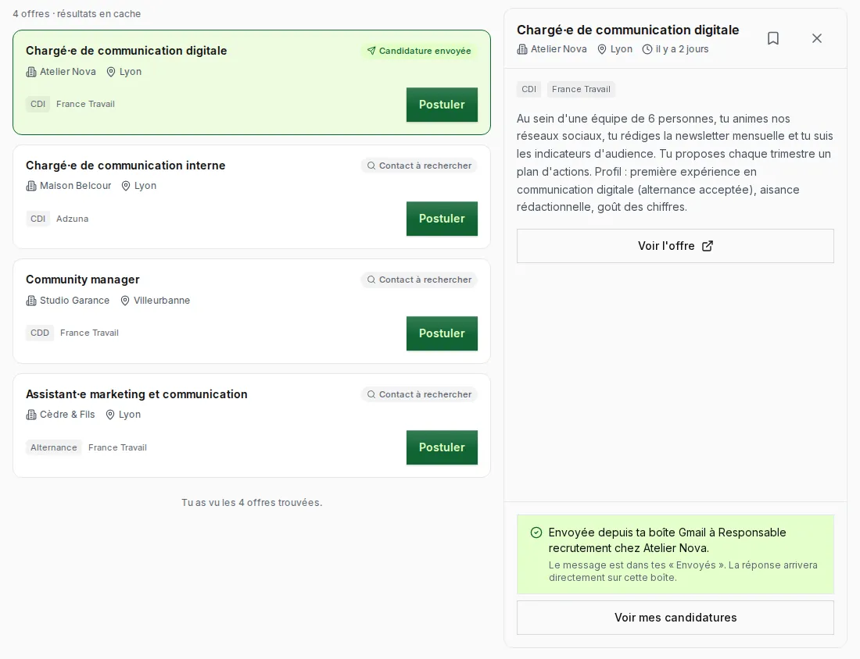This screenshot has height=659, width=860.
Task: Click the building icon beside Maison Belcour
Action: click(31, 187)
